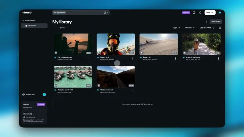
Task: Expand the Type filter dropdown
Action: 176,28
